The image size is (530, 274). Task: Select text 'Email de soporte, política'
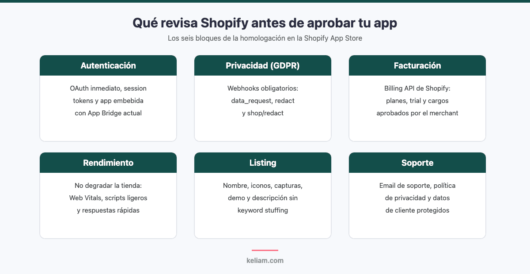pos(417,186)
